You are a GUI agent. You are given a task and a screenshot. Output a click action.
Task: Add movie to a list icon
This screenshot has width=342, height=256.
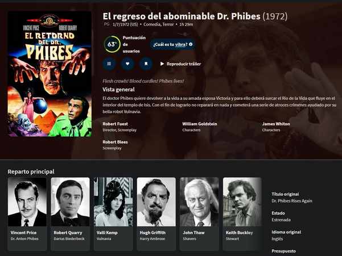109,64
